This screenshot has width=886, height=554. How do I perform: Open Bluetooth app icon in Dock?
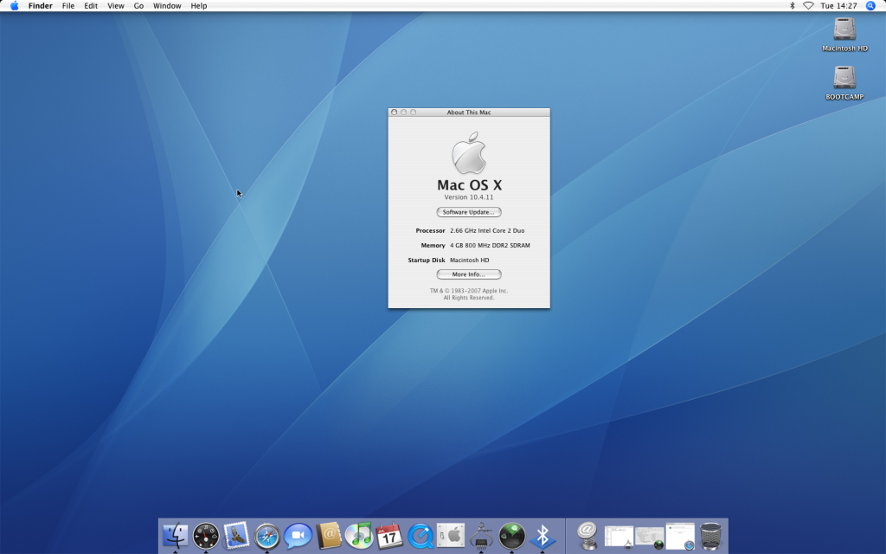tap(543, 535)
